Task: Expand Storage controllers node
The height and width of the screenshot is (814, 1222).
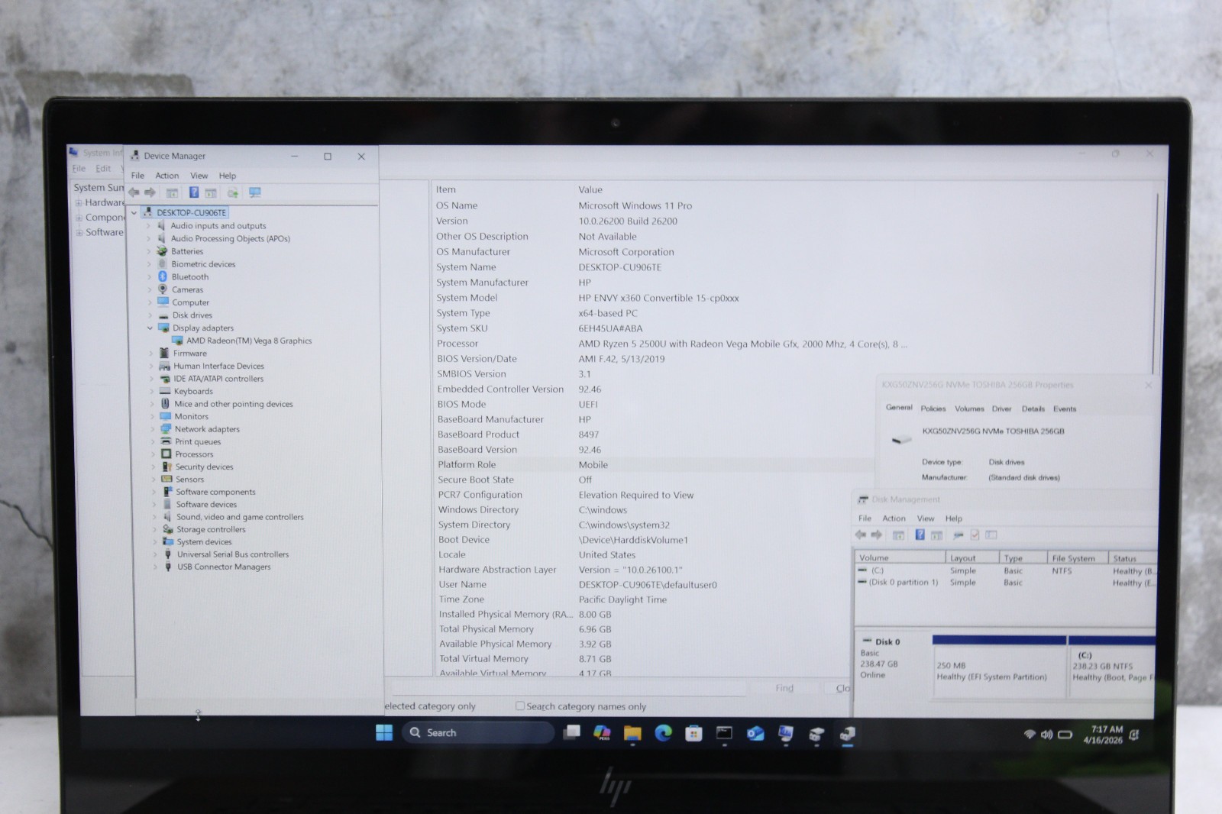Action: [154, 529]
